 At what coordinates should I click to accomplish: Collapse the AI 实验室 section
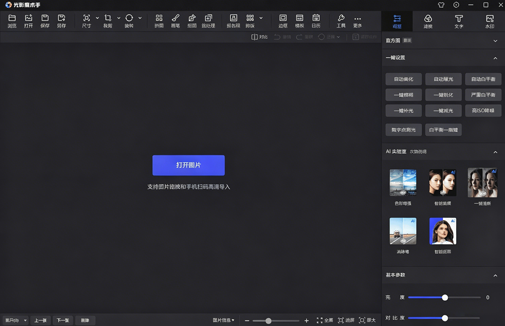pyautogui.click(x=495, y=152)
